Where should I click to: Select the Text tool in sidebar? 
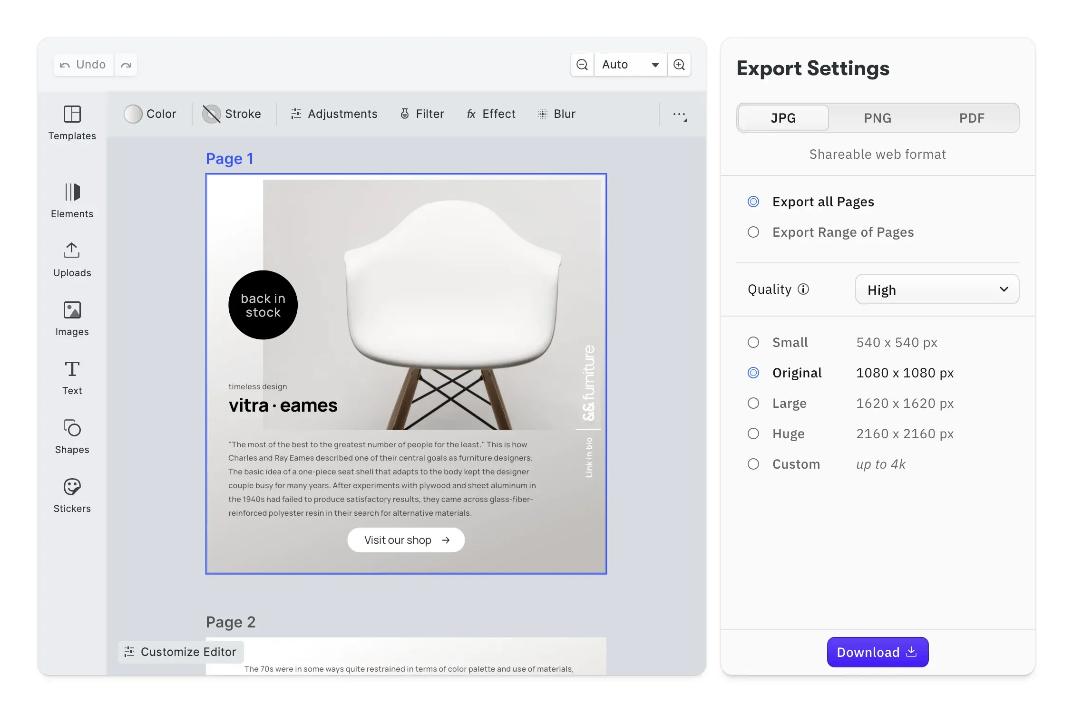click(72, 377)
